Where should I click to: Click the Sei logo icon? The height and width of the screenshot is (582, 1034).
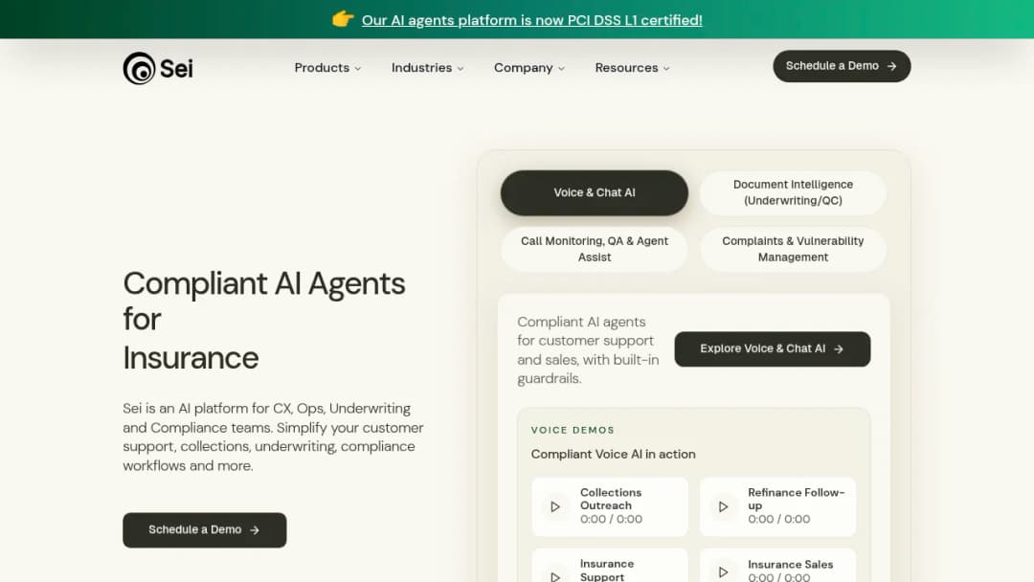tap(139, 68)
